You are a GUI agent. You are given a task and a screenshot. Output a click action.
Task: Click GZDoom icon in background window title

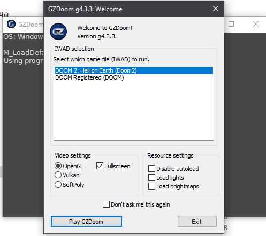coord(11,24)
